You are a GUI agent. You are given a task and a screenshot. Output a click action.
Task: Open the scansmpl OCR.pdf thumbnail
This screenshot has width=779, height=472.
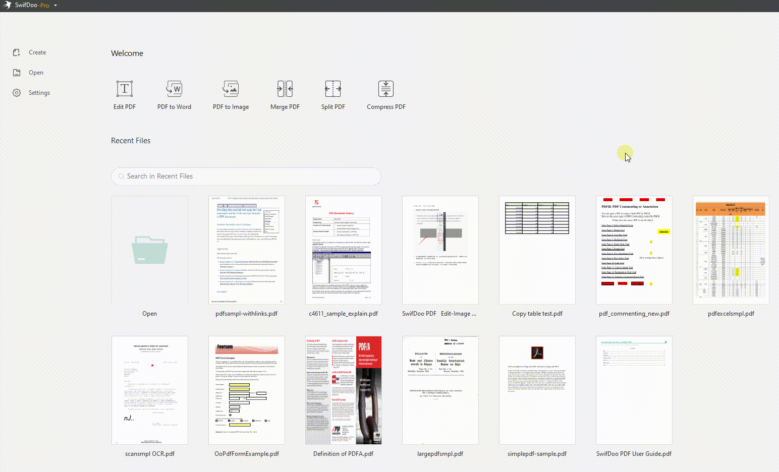pos(150,390)
